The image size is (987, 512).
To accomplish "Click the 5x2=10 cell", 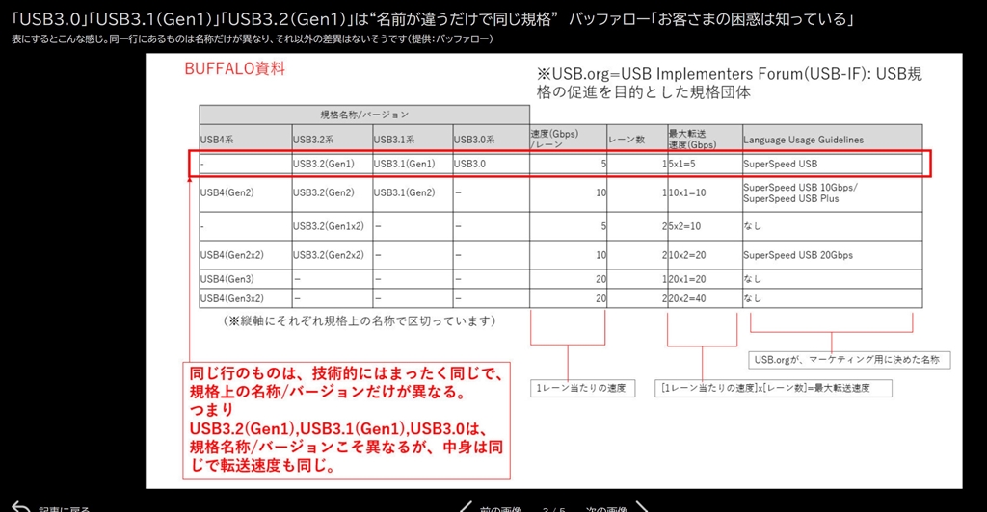I will point(705,226).
